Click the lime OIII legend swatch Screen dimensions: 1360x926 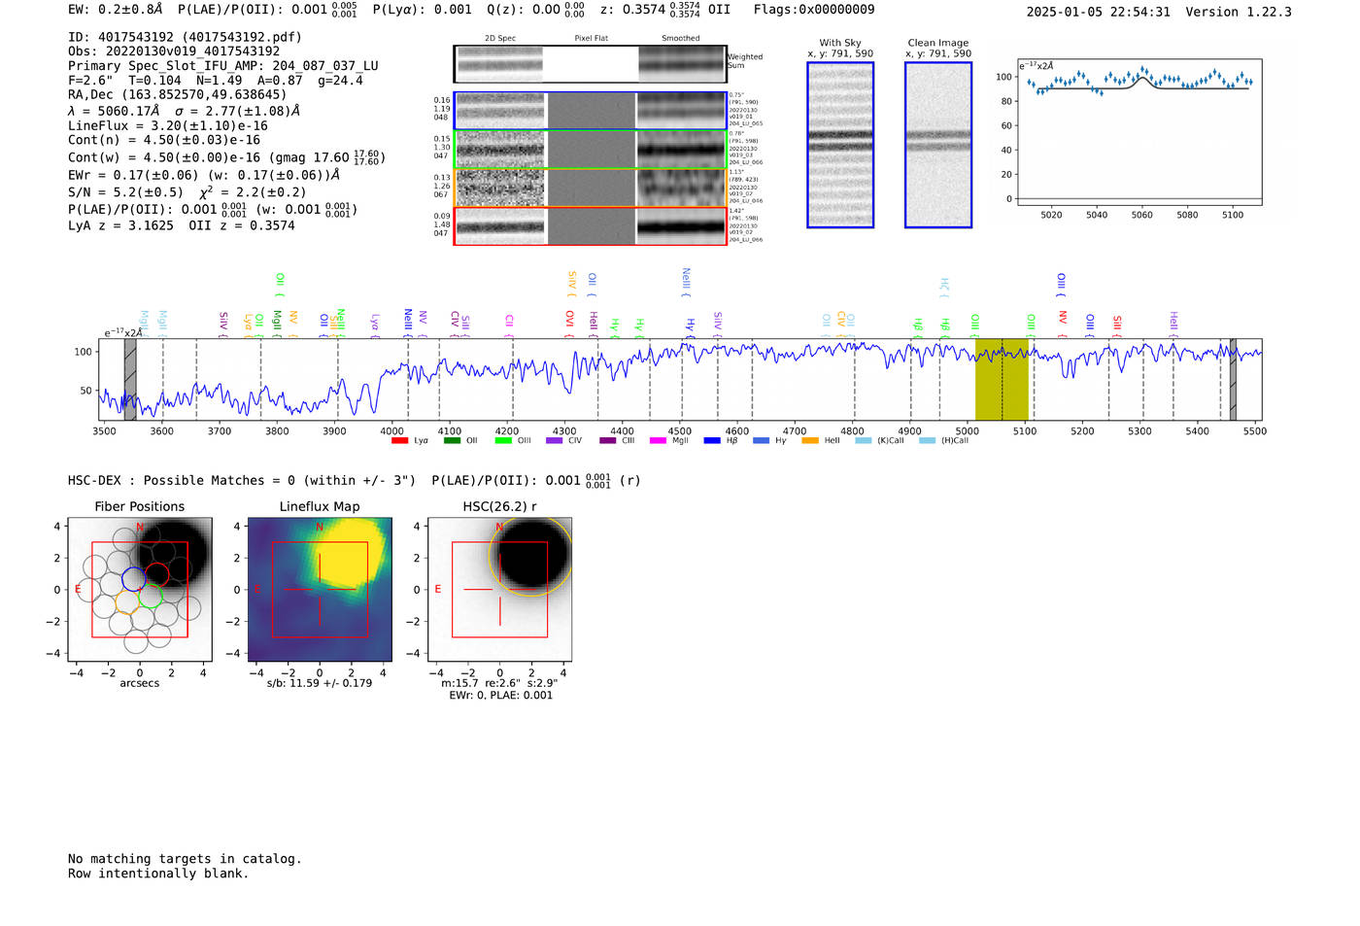pos(503,440)
